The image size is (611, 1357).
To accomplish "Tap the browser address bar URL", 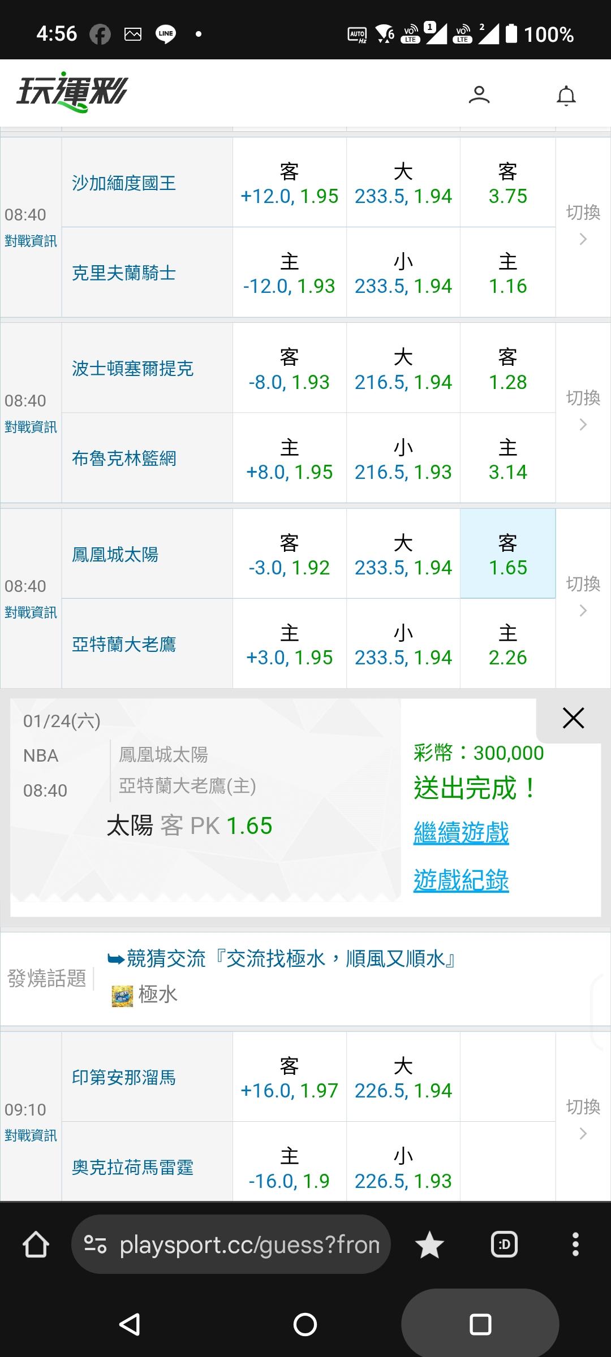I will click(x=249, y=1244).
